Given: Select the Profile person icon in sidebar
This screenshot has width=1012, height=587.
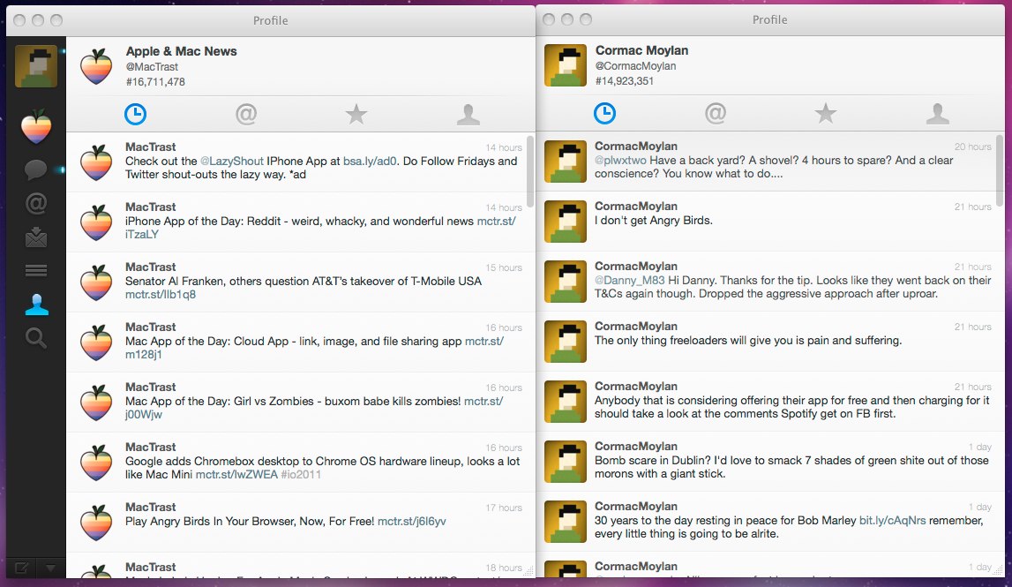Looking at the screenshot, I should pos(35,305).
